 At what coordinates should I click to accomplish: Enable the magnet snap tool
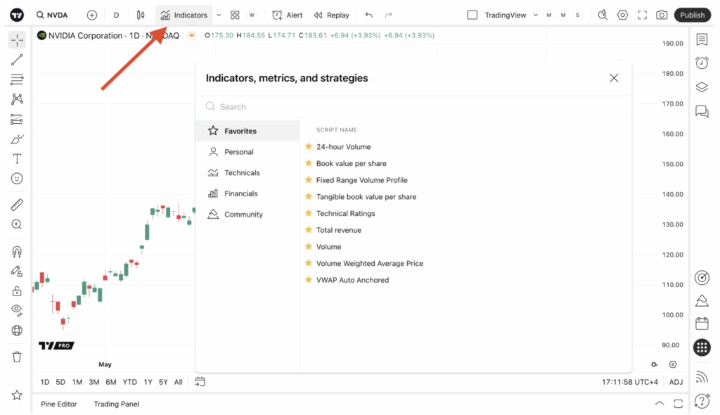pos(17,251)
